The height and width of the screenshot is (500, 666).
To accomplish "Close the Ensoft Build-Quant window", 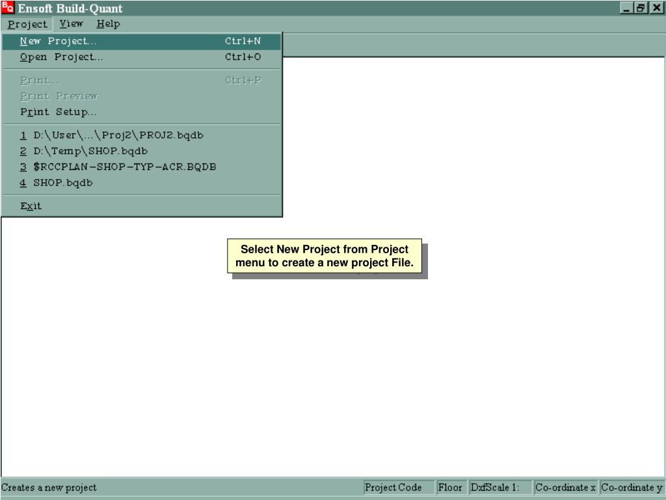I will [x=656, y=8].
